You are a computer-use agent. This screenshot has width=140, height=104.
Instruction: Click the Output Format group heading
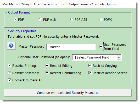tap(19, 12)
